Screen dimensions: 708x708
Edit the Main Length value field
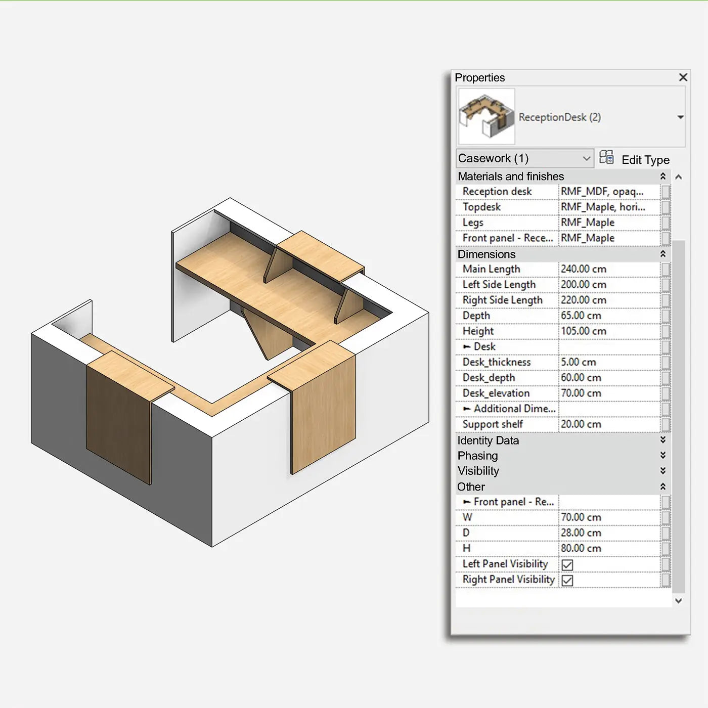click(607, 269)
